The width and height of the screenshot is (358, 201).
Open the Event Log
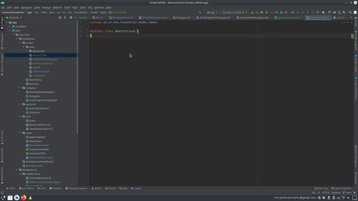321,189
